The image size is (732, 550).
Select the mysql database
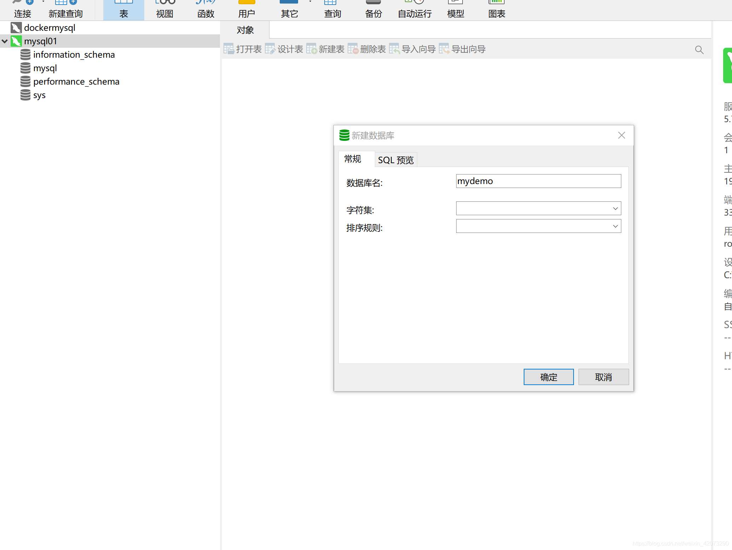click(45, 68)
